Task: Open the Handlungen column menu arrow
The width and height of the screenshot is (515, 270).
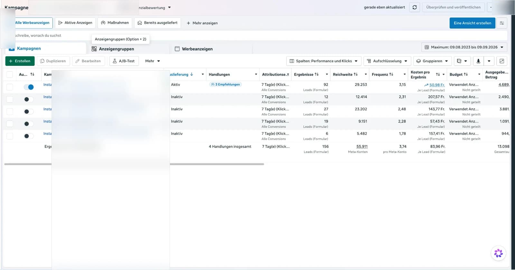Action: click(256, 75)
